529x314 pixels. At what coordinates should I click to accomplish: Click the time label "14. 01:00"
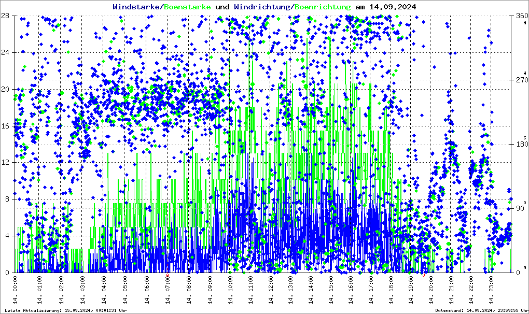39,290
